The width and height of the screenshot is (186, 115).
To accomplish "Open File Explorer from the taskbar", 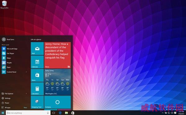I will pyautogui.click(x=66, y=113).
